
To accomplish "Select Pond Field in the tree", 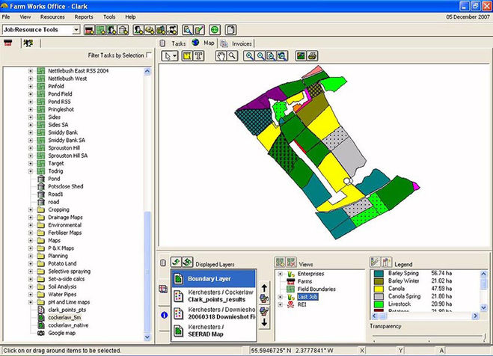I will click(x=60, y=94).
